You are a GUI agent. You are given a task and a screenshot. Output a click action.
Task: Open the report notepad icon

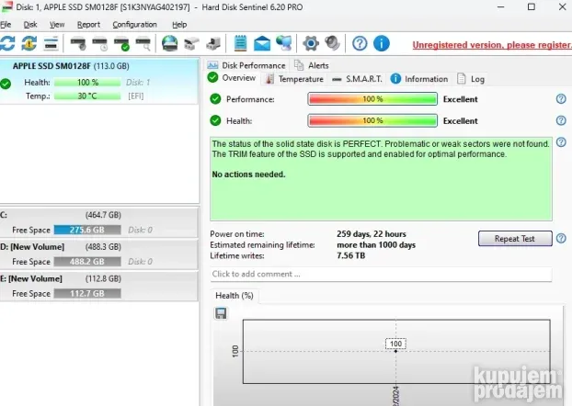tap(240, 43)
